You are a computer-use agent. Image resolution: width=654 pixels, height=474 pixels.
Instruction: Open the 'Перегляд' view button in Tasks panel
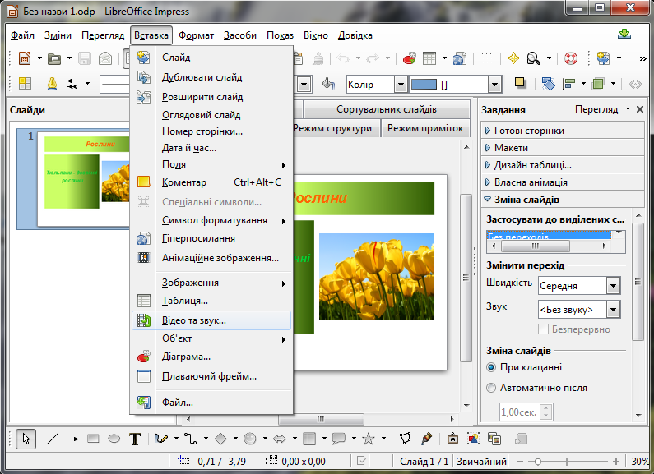602,109
